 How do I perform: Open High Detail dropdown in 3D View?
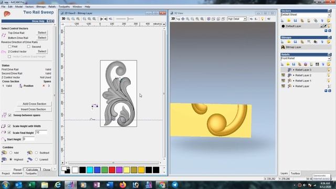(x=245, y=19)
